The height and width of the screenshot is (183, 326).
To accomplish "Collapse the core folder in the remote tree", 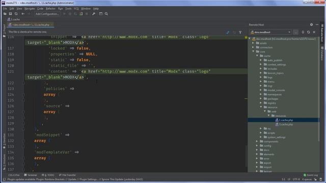I will click(253, 51).
